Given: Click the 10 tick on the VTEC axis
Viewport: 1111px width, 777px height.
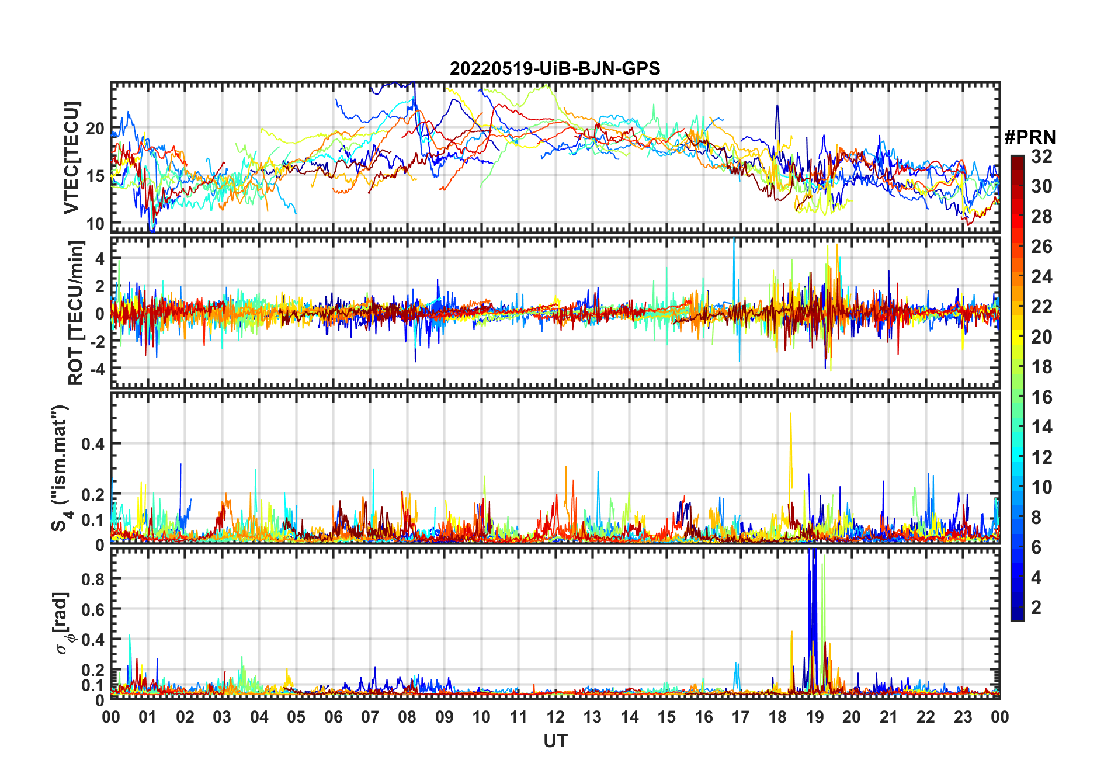Looking at the screenshot, I should click(x=95, y=223).
